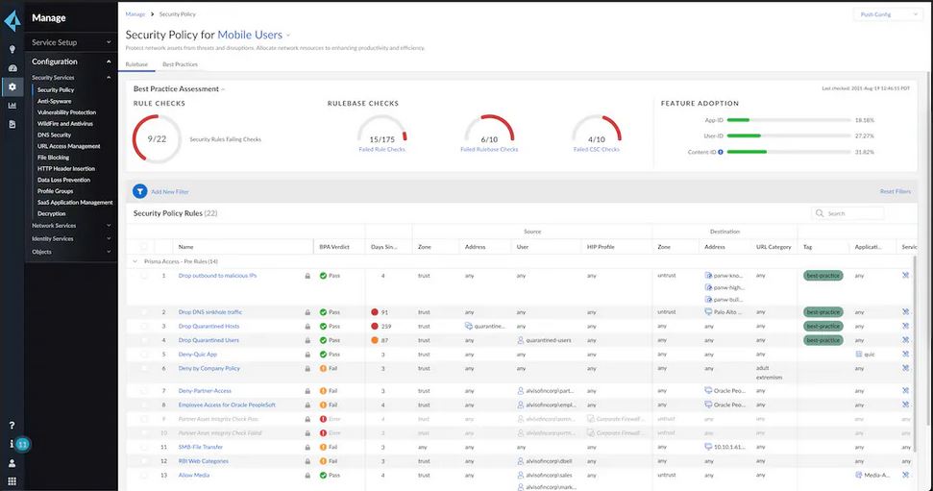This screenshot has width=933, height=491.
Task: Switch to the Best Practices tab
Action: tap(180, 64)
